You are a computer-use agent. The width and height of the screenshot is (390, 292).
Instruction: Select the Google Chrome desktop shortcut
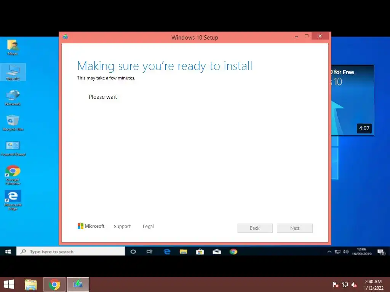pyautogui.click(x=13, y=175)
